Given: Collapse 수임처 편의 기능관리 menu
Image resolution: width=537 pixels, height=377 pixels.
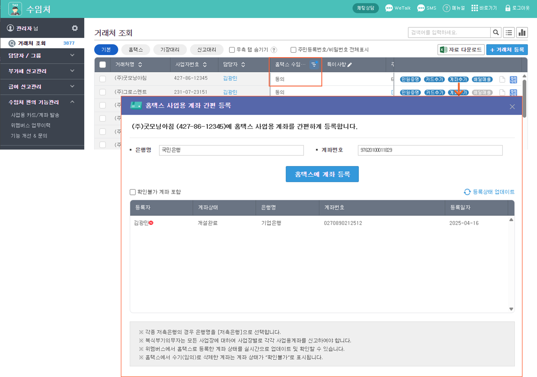Looking at the screenshot, I should click(42, 102).
